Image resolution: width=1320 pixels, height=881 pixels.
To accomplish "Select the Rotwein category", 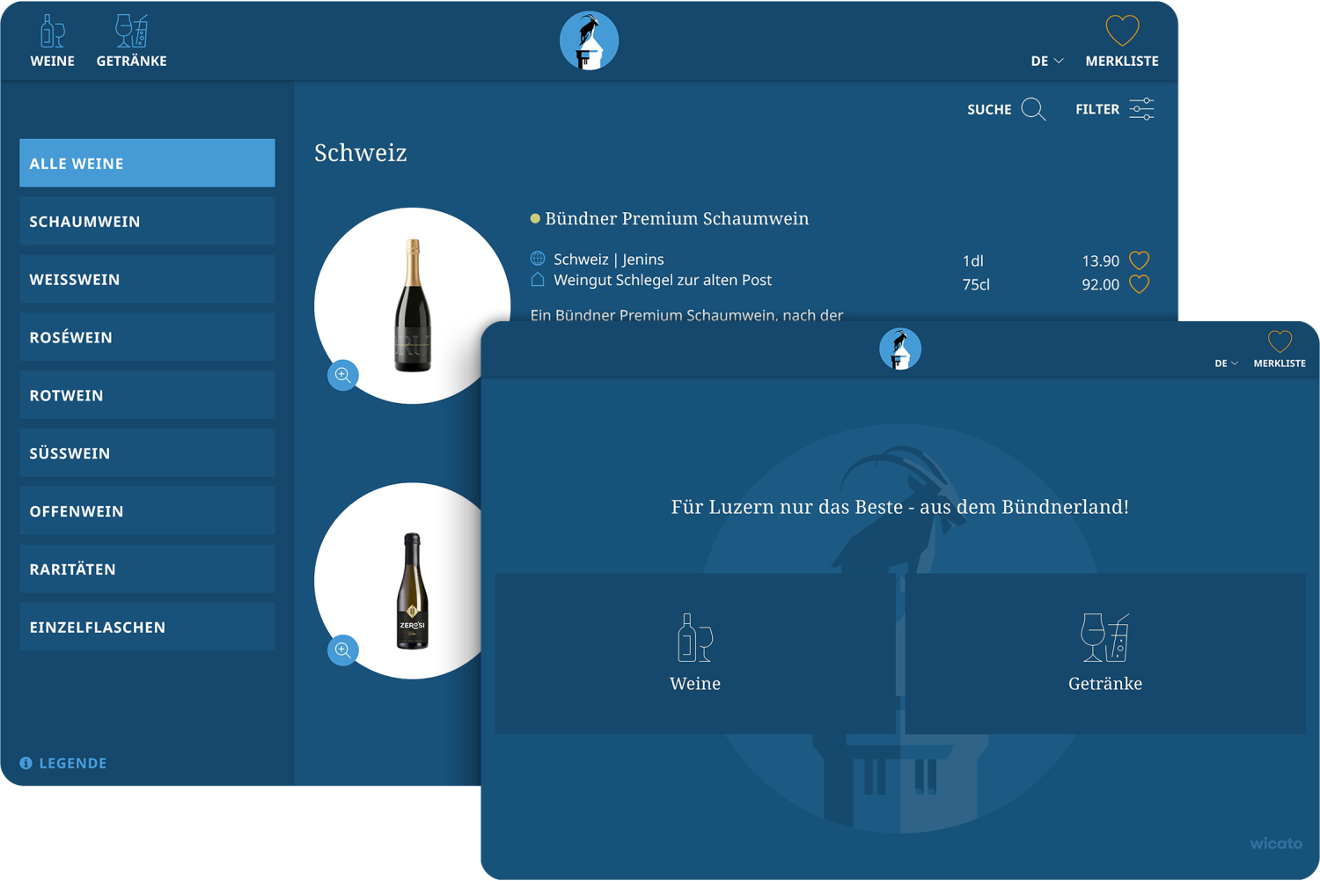I will [147, 395].
